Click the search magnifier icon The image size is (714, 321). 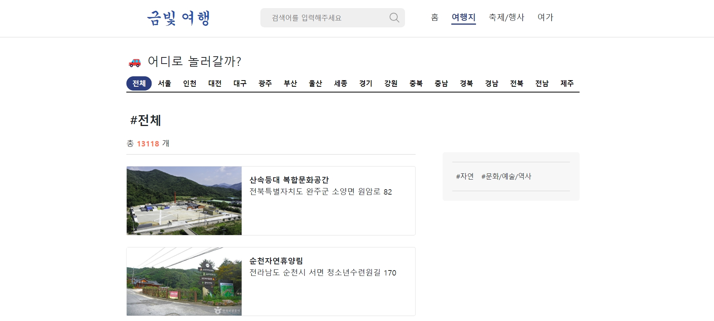pos(394,18)
